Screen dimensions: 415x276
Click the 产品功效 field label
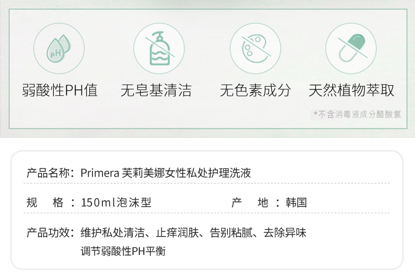pos(48,232)
